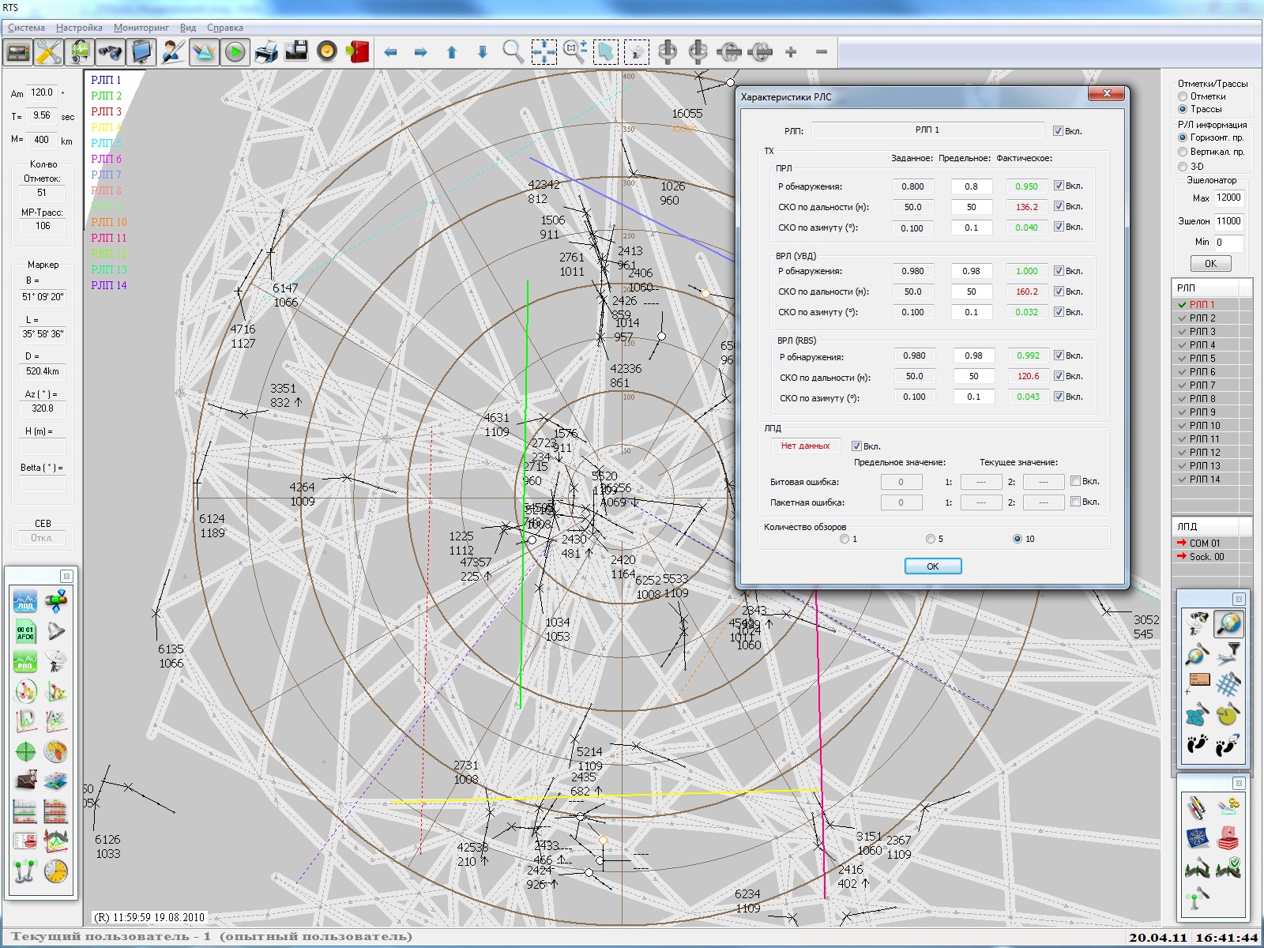Screen dimensions: 1264x948
Task: Click the minus zoom-out toolbar icon
Action: (822, 52)
